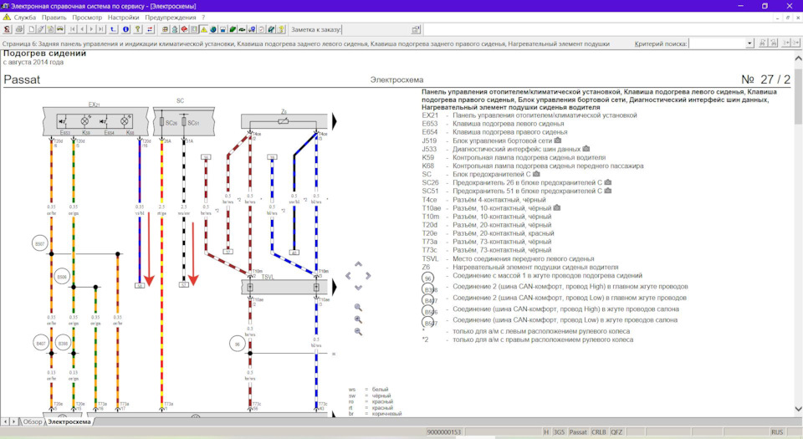Click the middle magnifier zoom icon
The image size is (803, 439).
pos(359,319)
